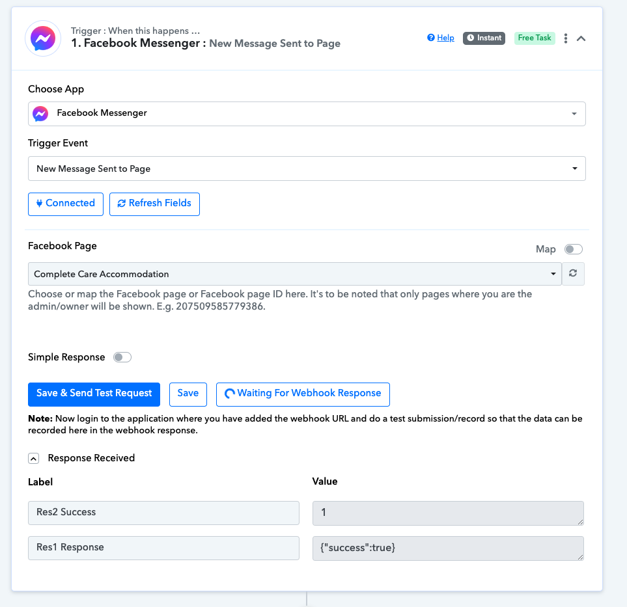Click Waiting For Webhook Response button
Image resolution: width=627 pixels, height=607 pixels.
303,394
